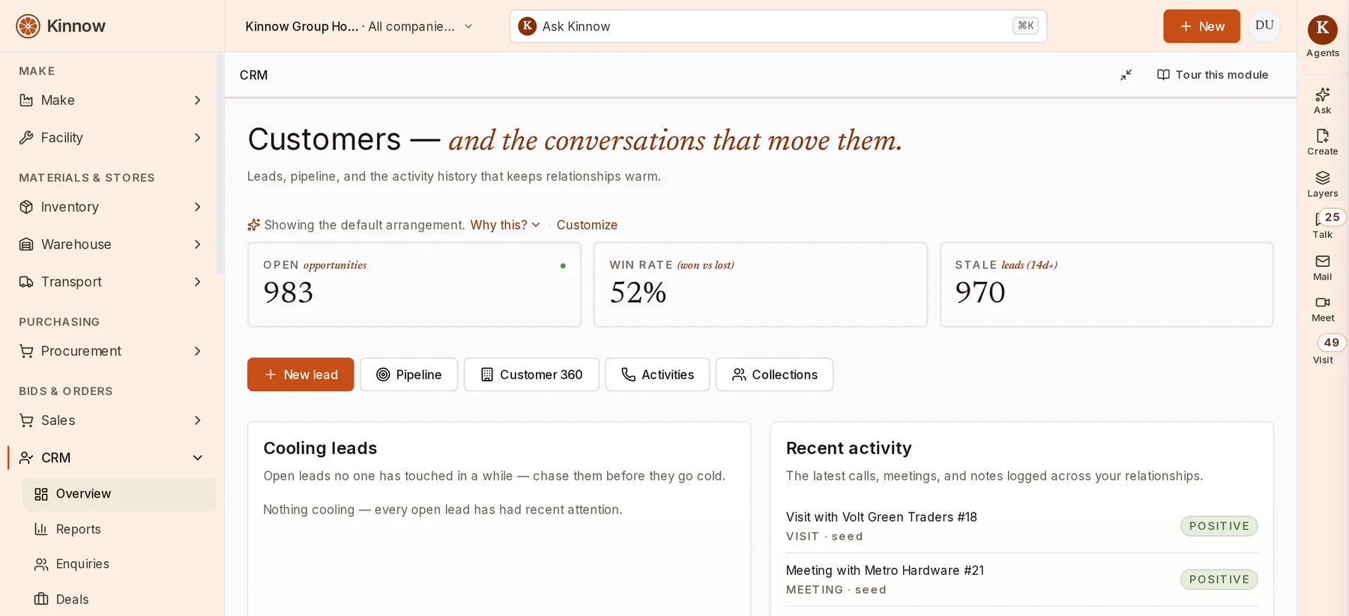Open the Pipeline view

(x=408, y=375)
